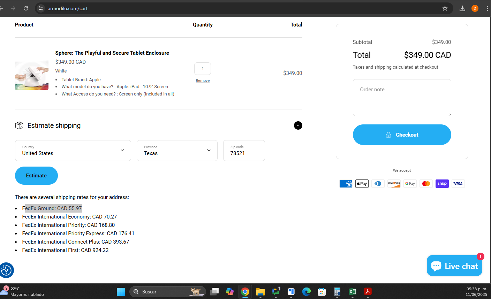Open Excel from the taskbar
Screen dimensions: 491x299
(x=353, y=292)
